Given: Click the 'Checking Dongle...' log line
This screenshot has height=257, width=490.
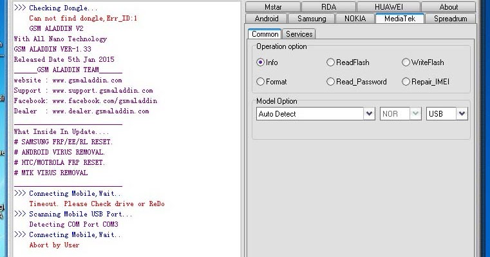Looking at the screenshot, I should click(55, 8).
